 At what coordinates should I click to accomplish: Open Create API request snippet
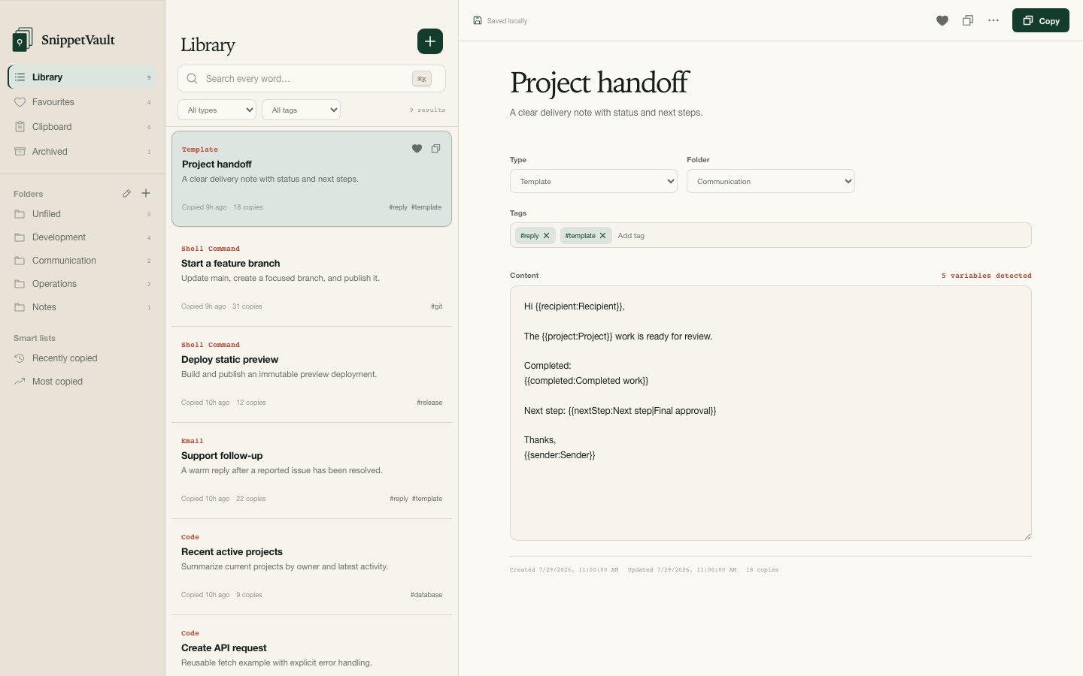click(x=311, y=646)
